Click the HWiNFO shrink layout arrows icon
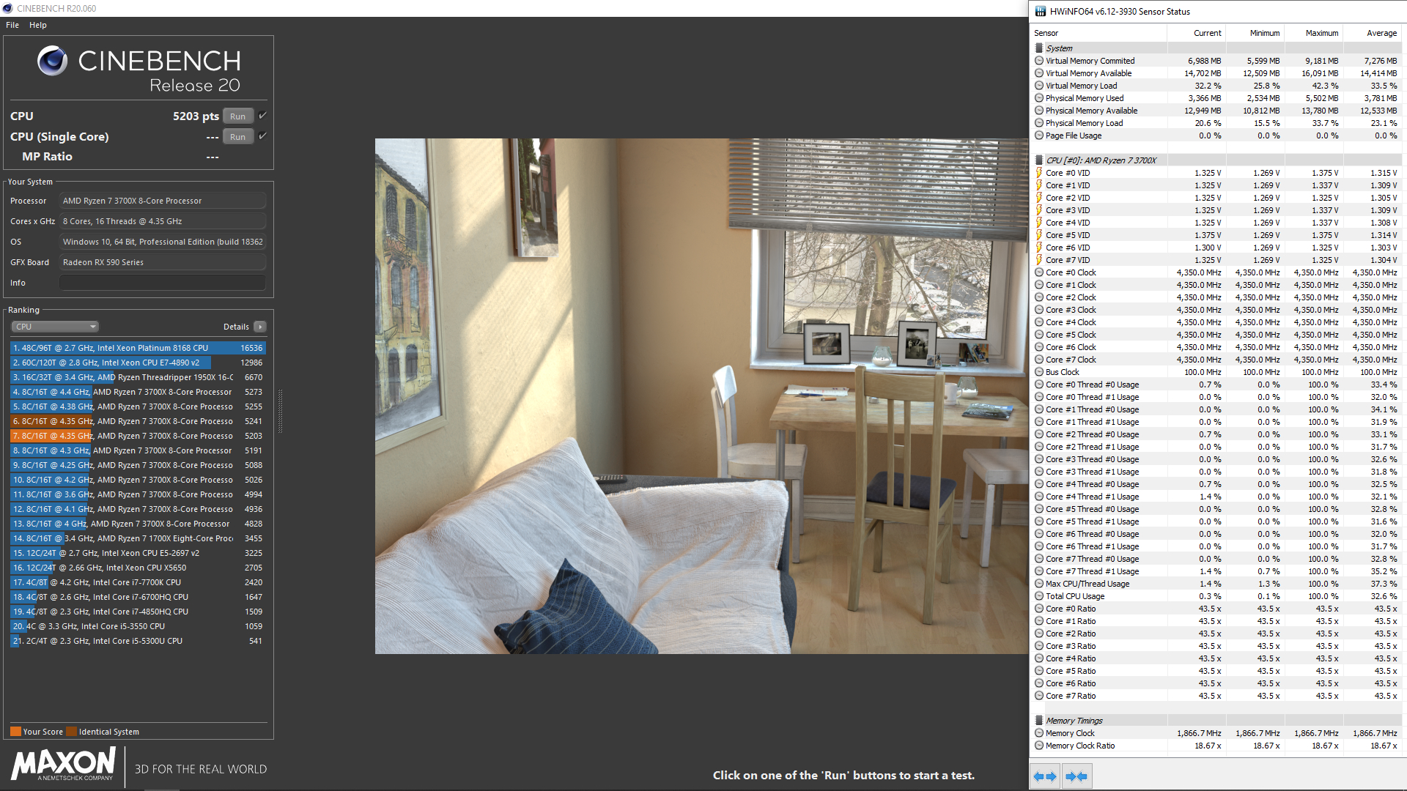Viewport: 1407px width, 791px height. (1076, 776)
